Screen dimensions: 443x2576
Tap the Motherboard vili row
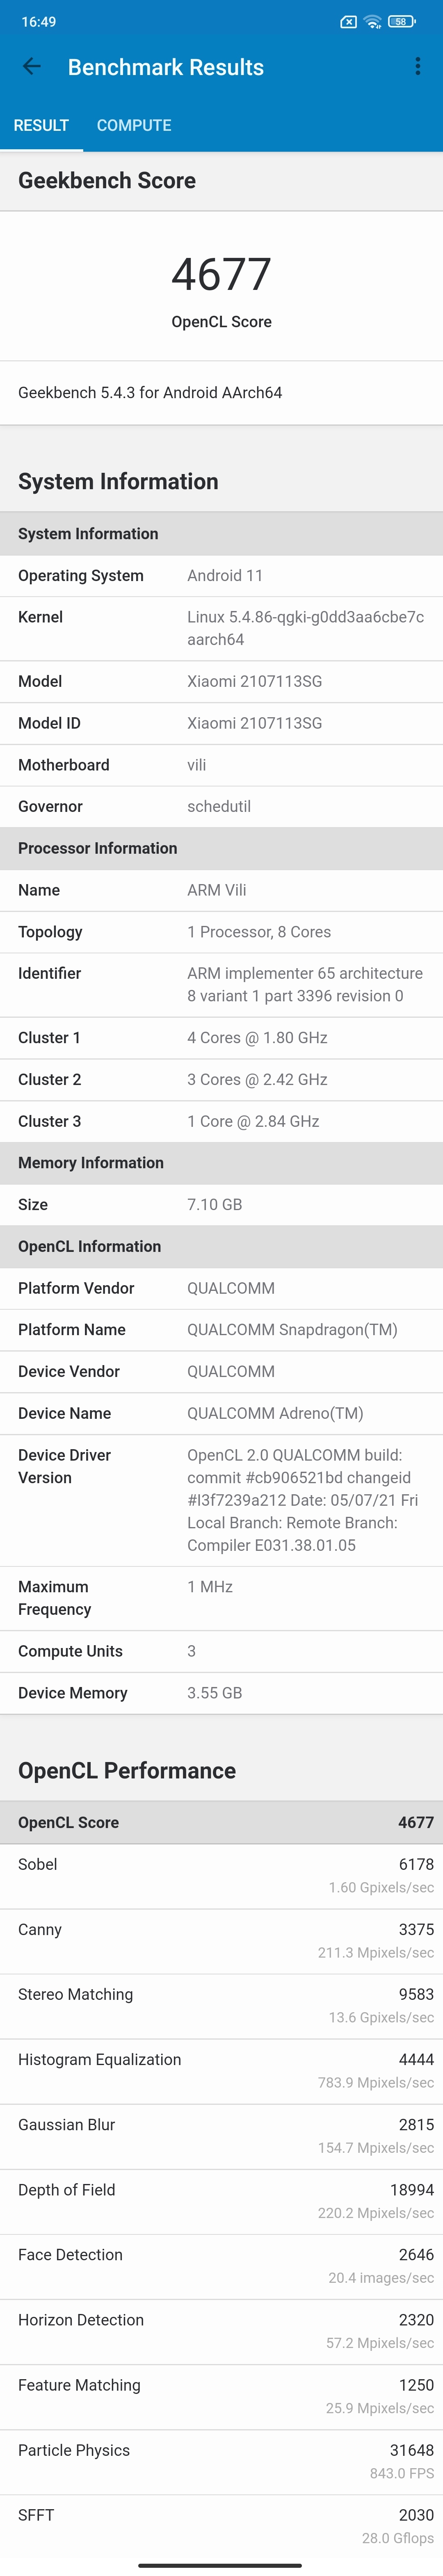[x=221, y=765]
